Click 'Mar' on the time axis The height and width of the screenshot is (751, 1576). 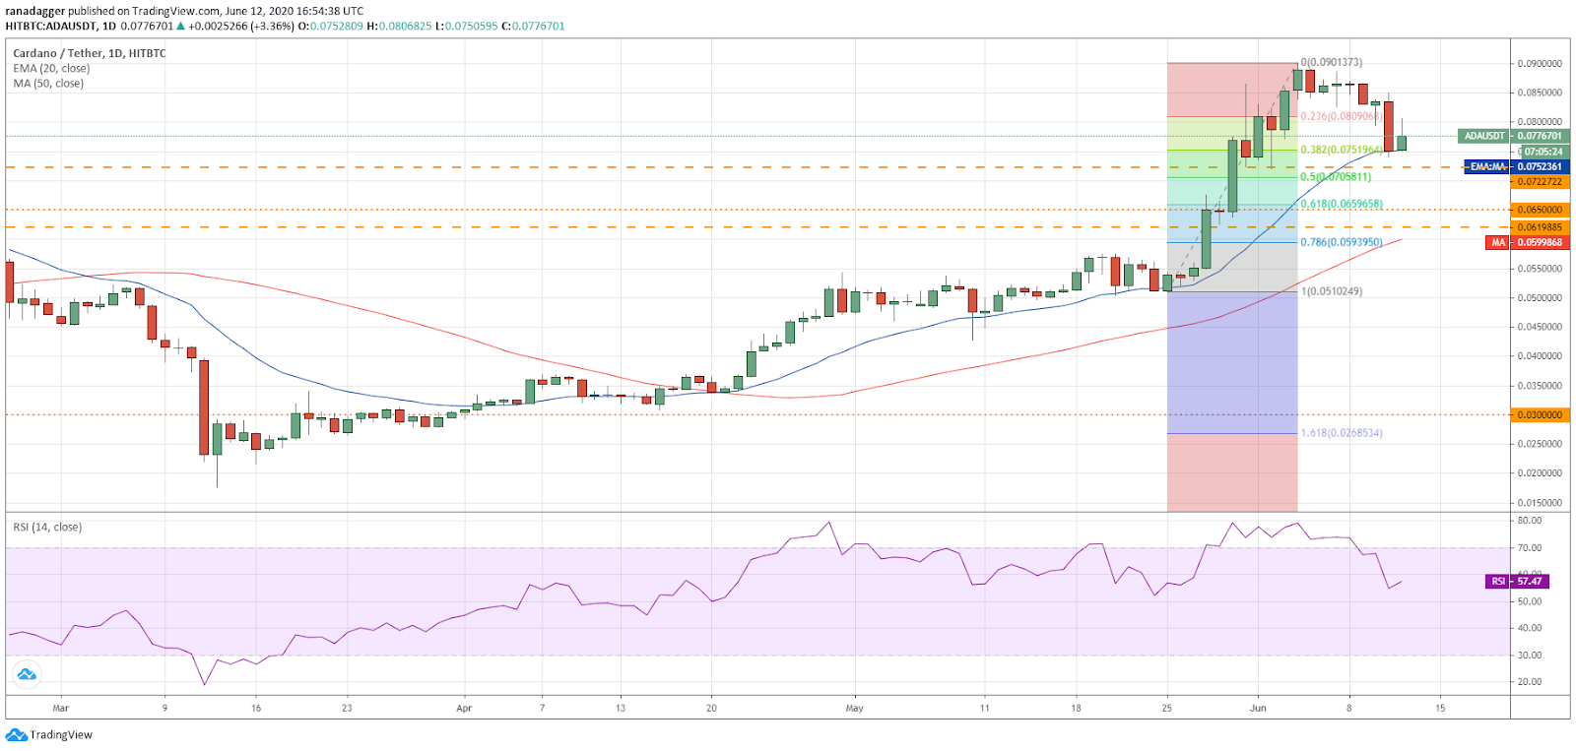[61, 709]
